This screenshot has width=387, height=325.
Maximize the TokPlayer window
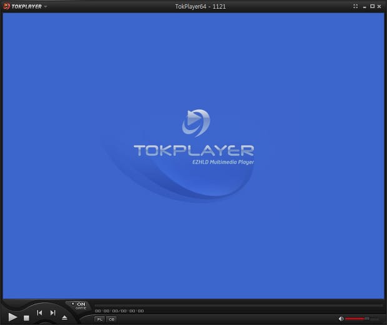tap(372, 6)
